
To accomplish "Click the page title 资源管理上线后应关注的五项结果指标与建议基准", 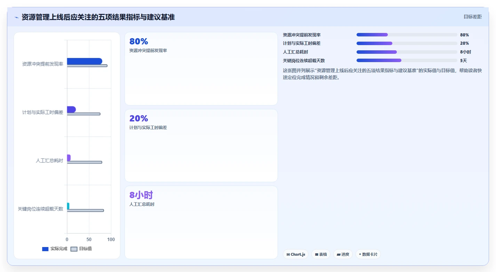I will (98, 17).
